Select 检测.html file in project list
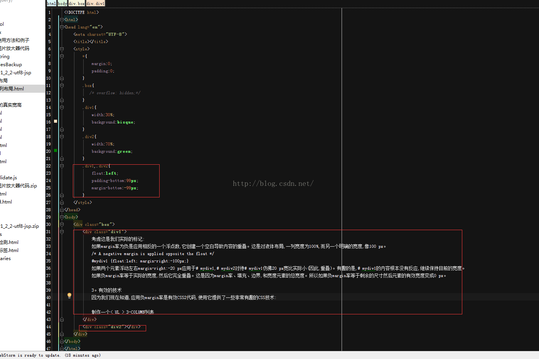 pyautogui.click(x=9, y=242)
